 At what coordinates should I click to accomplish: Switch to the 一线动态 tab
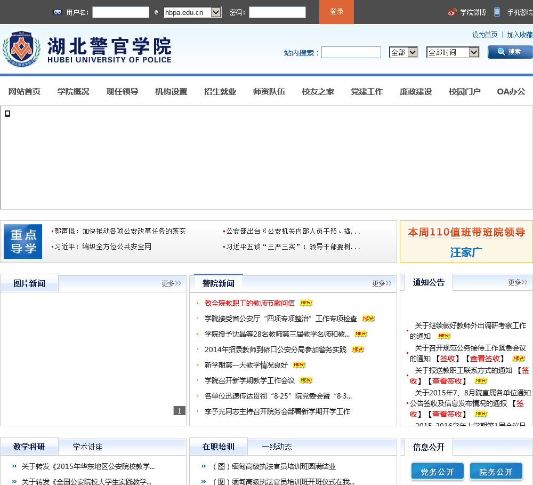277,447
